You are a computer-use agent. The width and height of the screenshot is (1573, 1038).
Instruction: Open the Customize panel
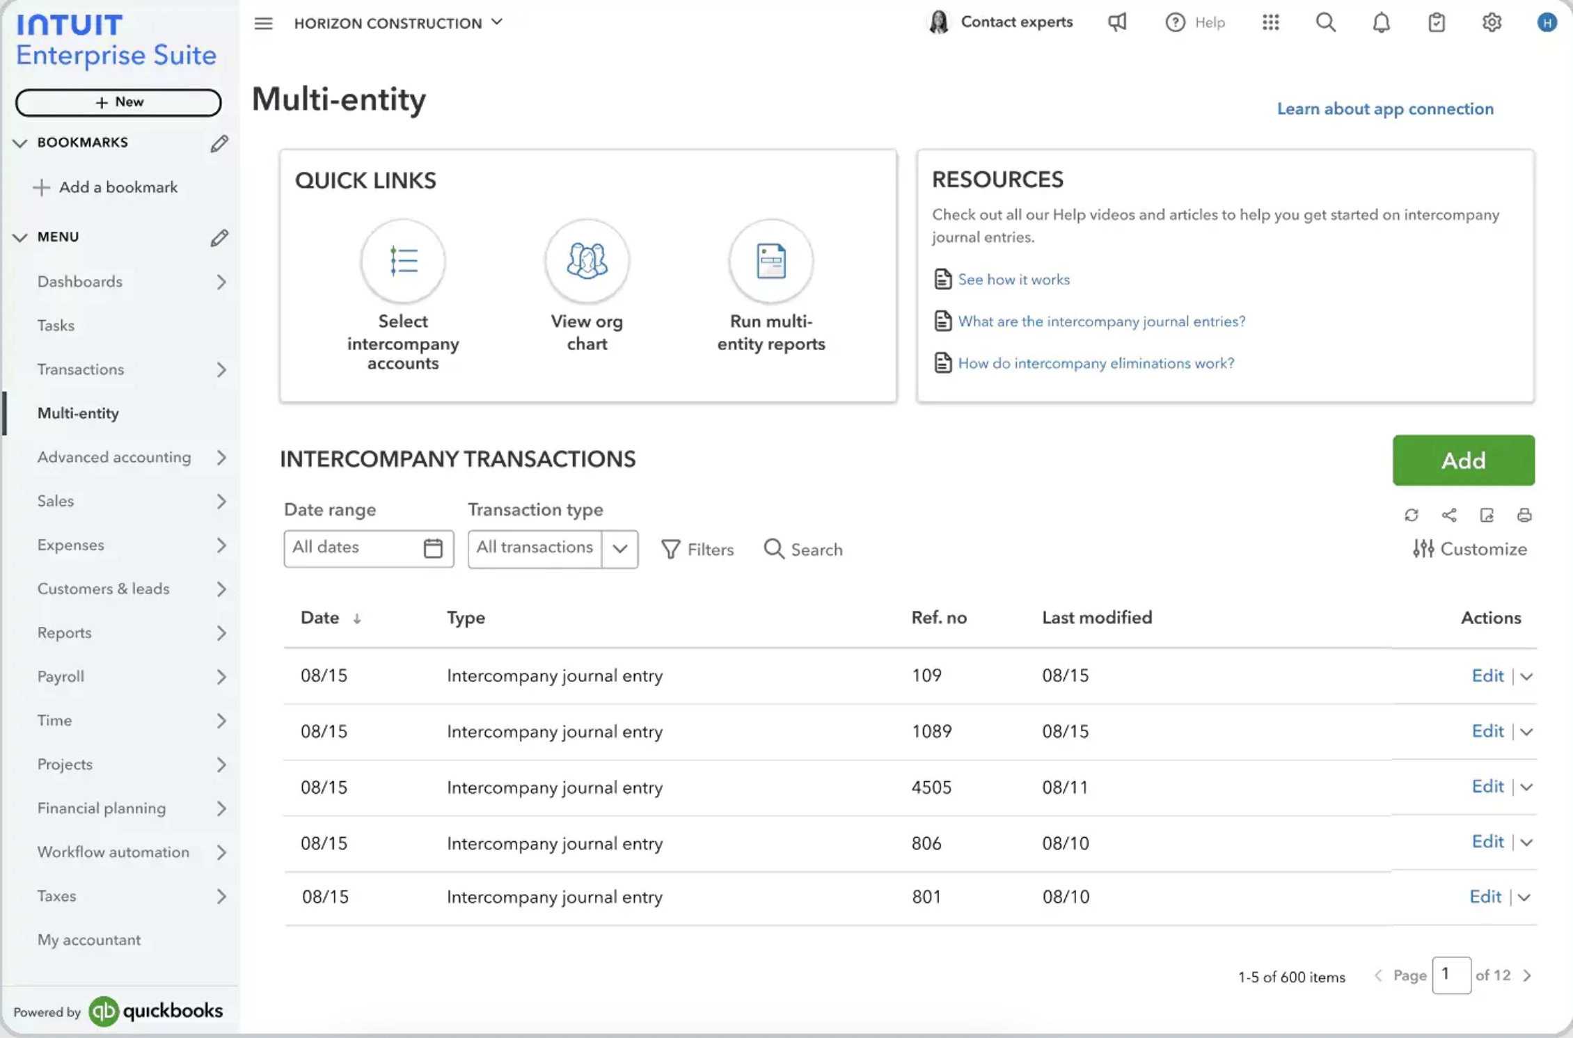pyautogui.click(x=1469, y=549)
